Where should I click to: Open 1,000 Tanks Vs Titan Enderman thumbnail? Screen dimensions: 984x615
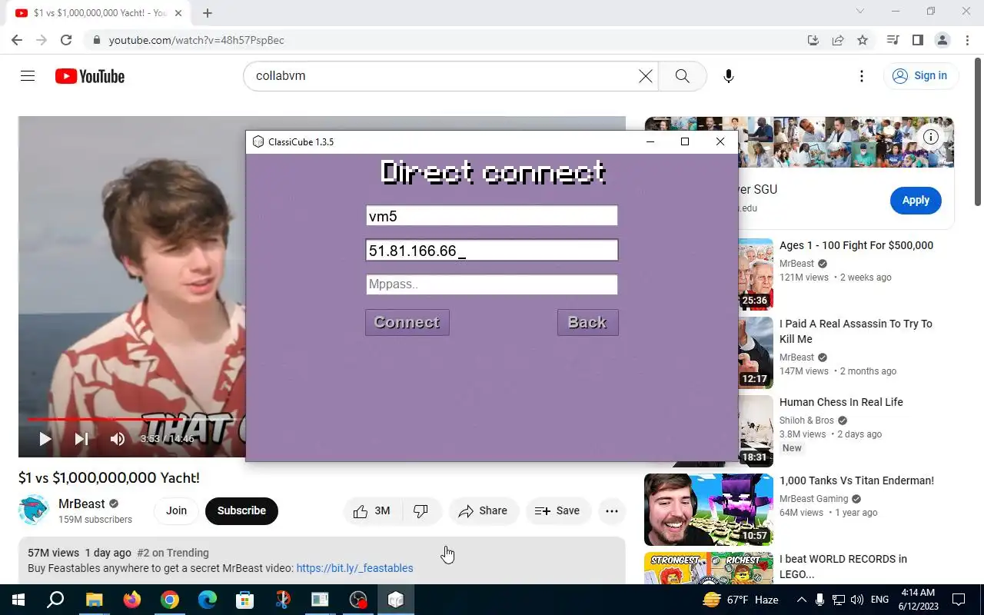[709, 510]
